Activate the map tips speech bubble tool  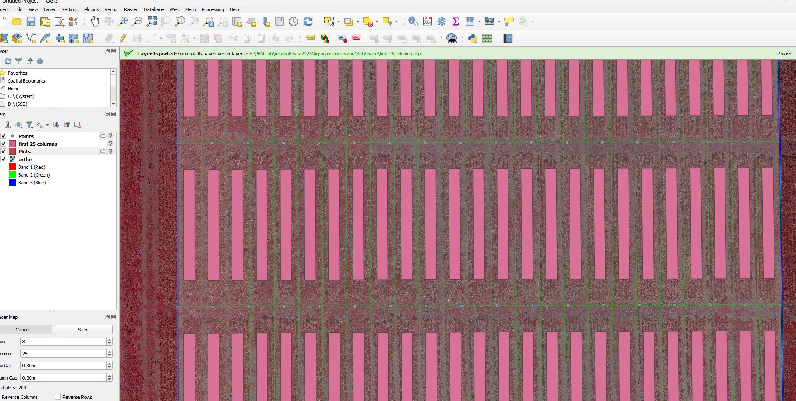(509, 21)
